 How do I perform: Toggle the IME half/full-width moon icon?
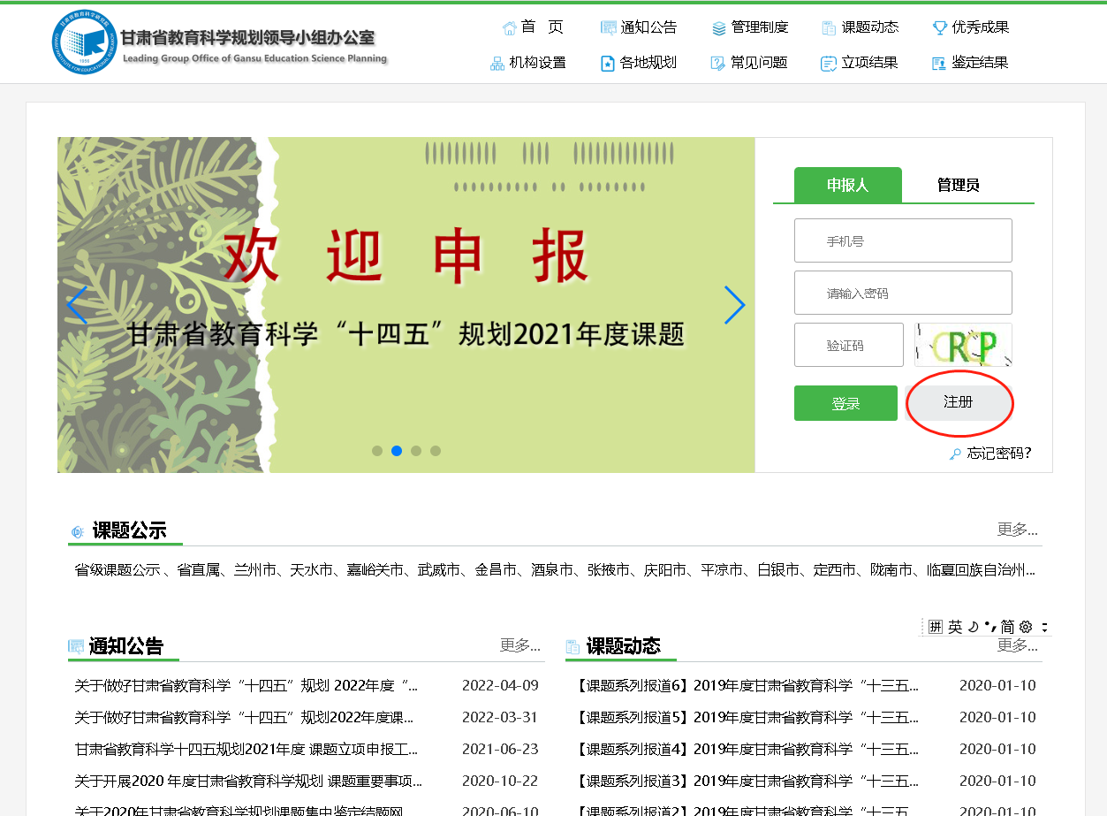click(x=974, y=627)
